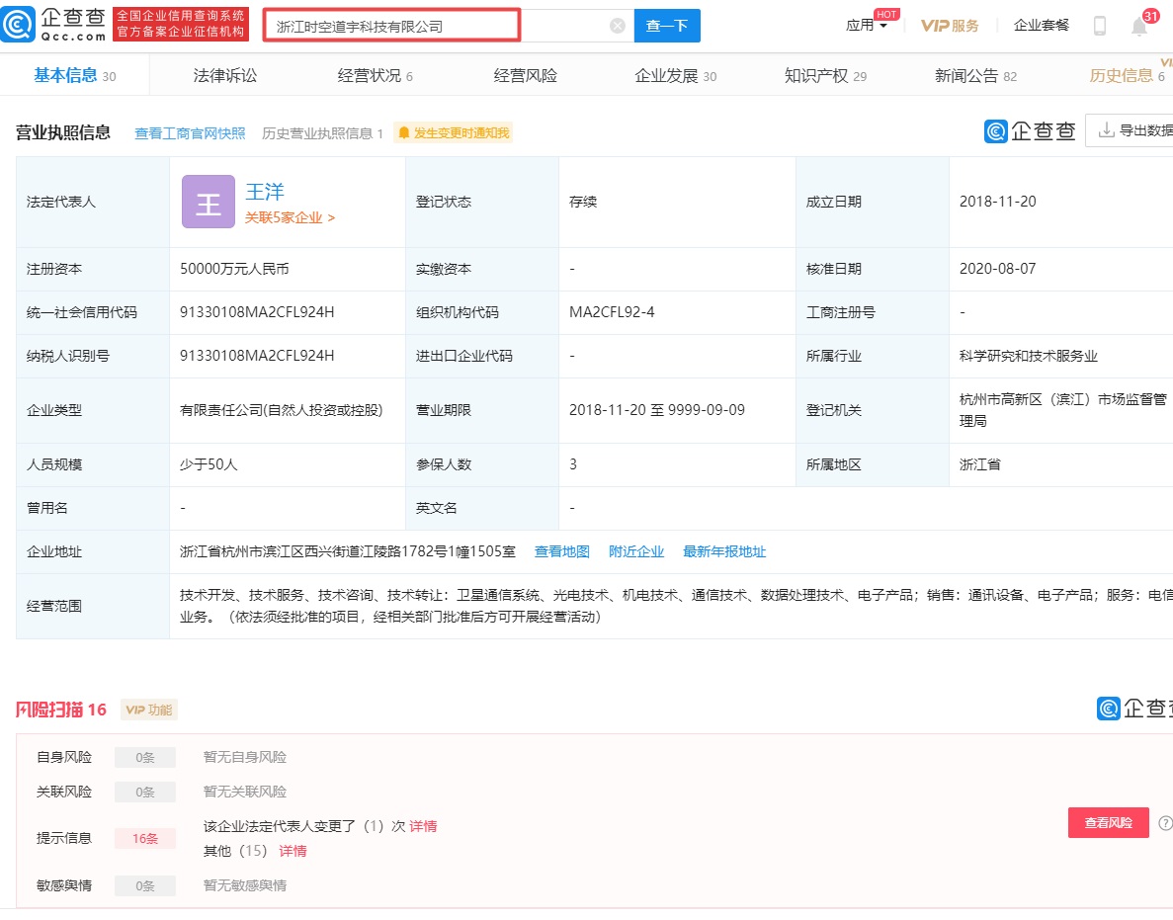1173x920 pixels.
Task: Open 详情 for 法定代表人变更 notice
Action: [x=423, y=826]
